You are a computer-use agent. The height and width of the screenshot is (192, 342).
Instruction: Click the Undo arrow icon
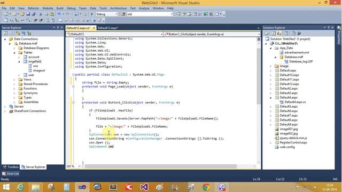[59, 14]
